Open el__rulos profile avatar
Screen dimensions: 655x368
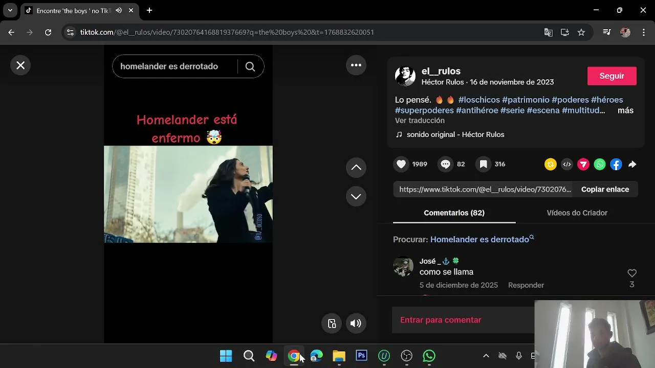point(405,76)
